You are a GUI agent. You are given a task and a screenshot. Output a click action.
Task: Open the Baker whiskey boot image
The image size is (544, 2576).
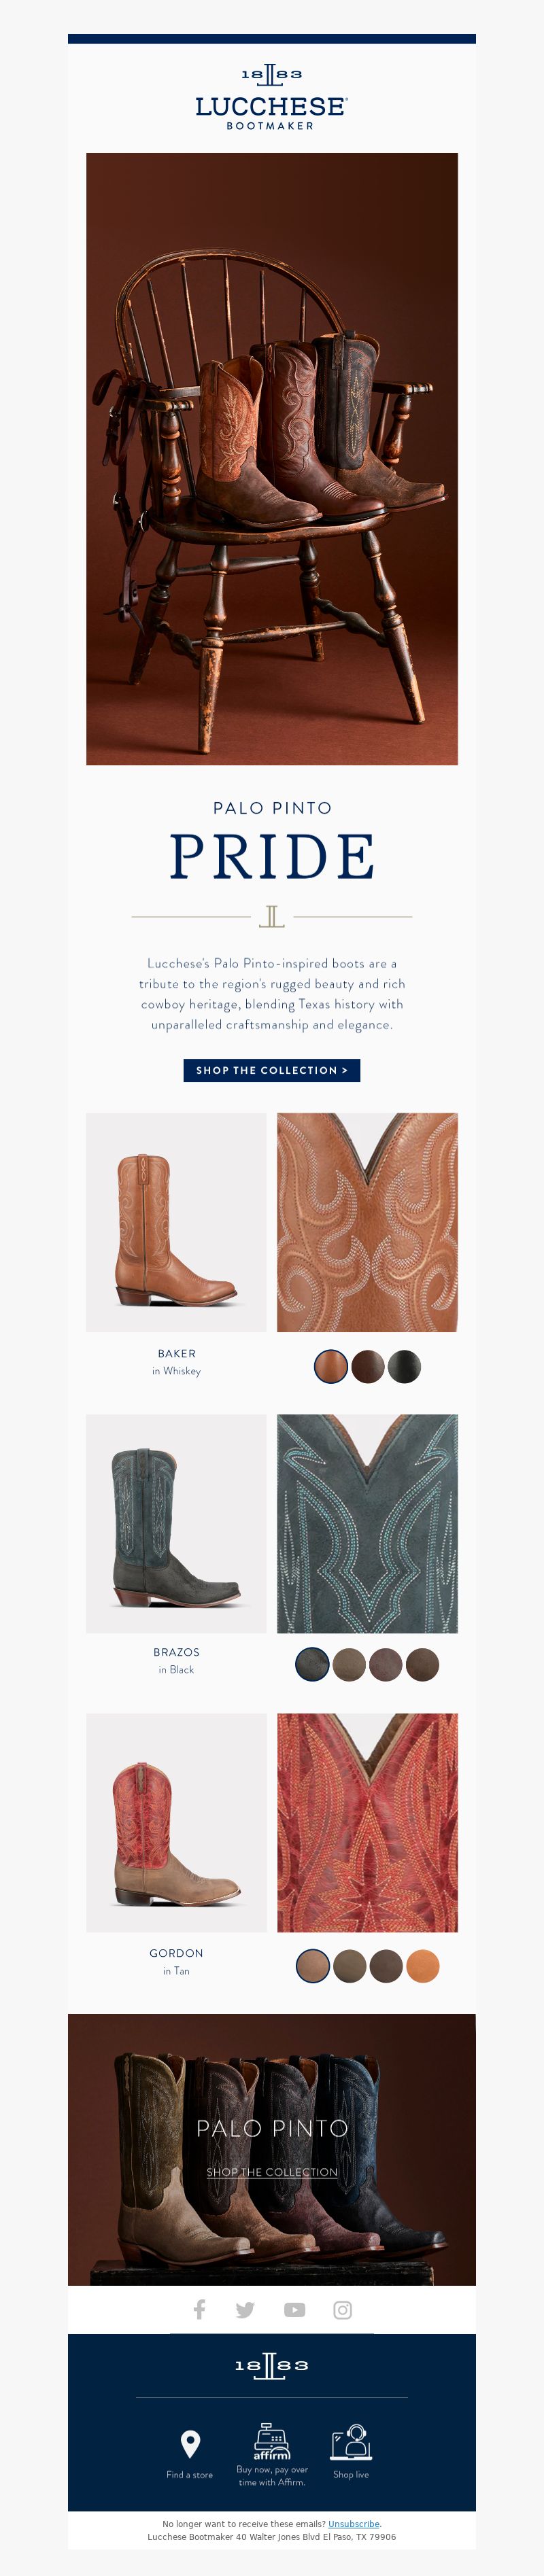(x=176, y=1222)
